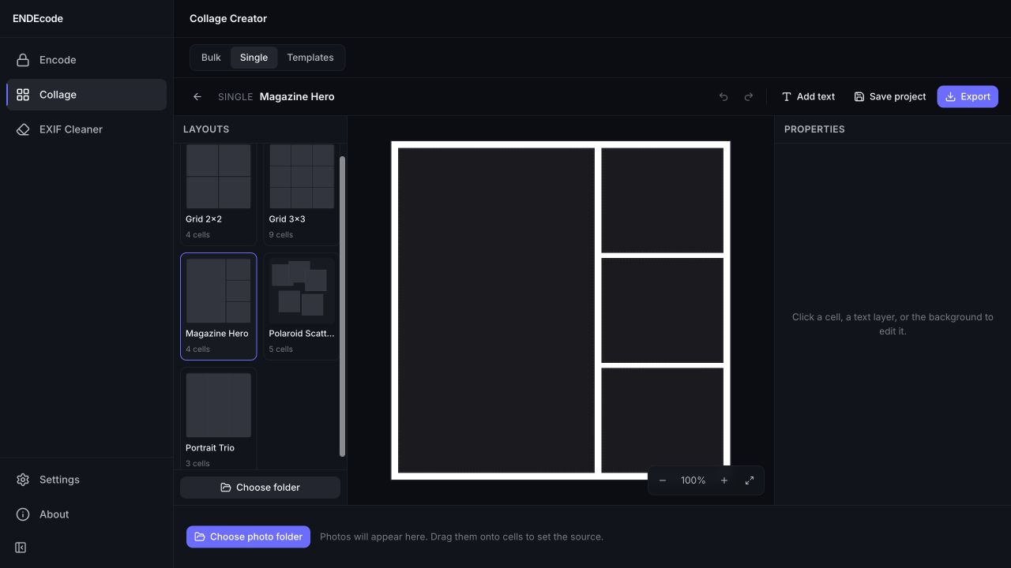Open the Encode page in the sidebar
This screenshot has width=1011, height=568.
(x=86, y=60)
